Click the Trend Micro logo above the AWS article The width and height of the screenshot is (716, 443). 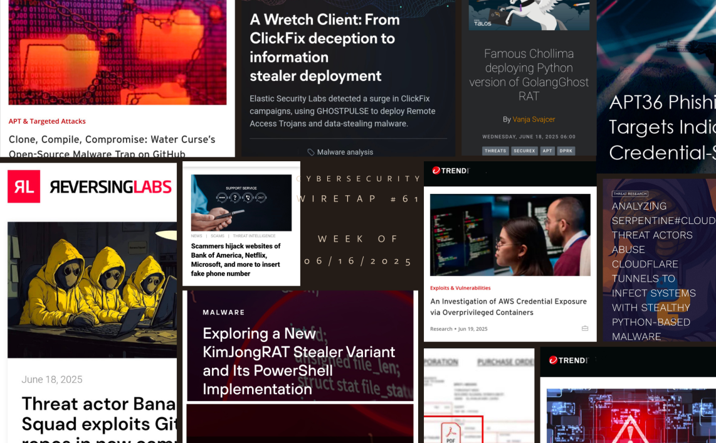click(x=451, y=171)
